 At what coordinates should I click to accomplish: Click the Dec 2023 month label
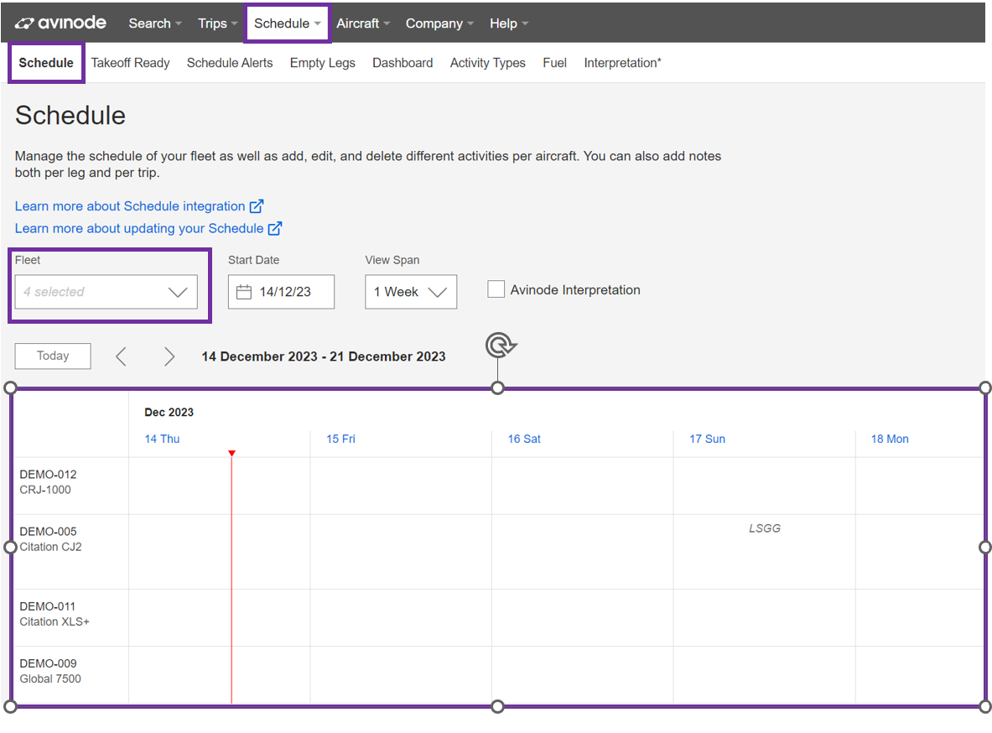169,412
